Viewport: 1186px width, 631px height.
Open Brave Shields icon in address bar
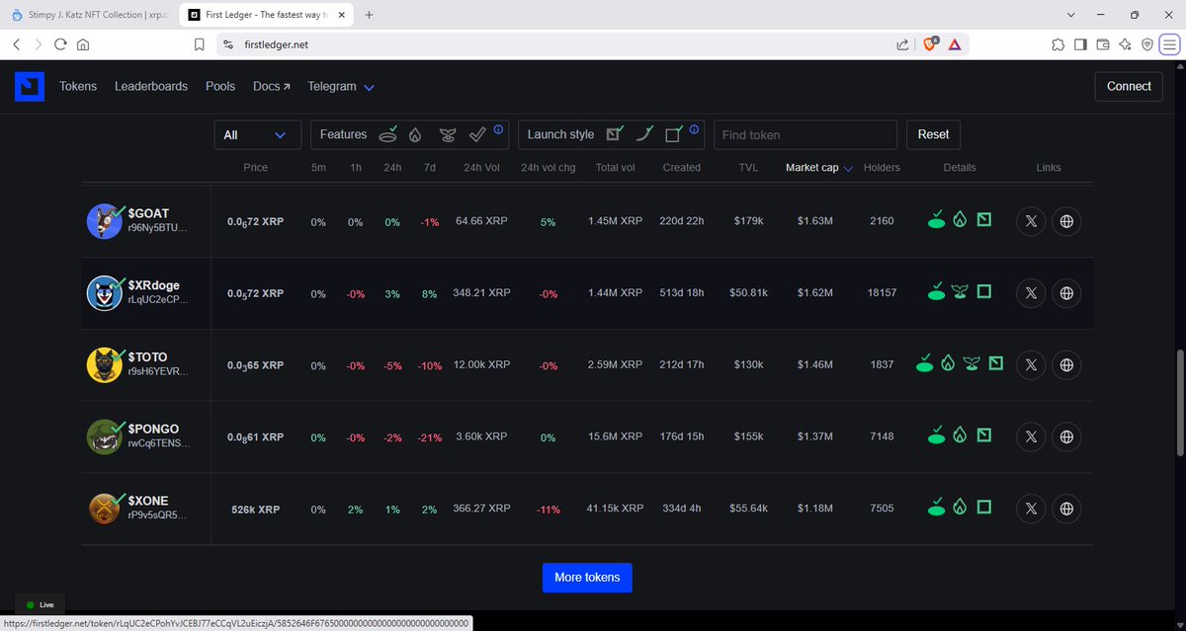pyautogui.click(x=930, y=44)
